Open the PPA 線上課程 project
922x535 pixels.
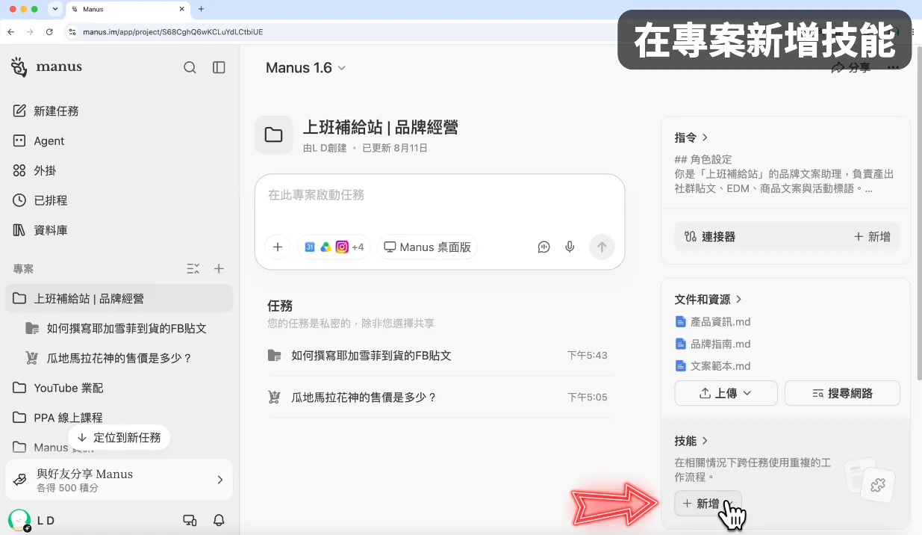[119, 418]
